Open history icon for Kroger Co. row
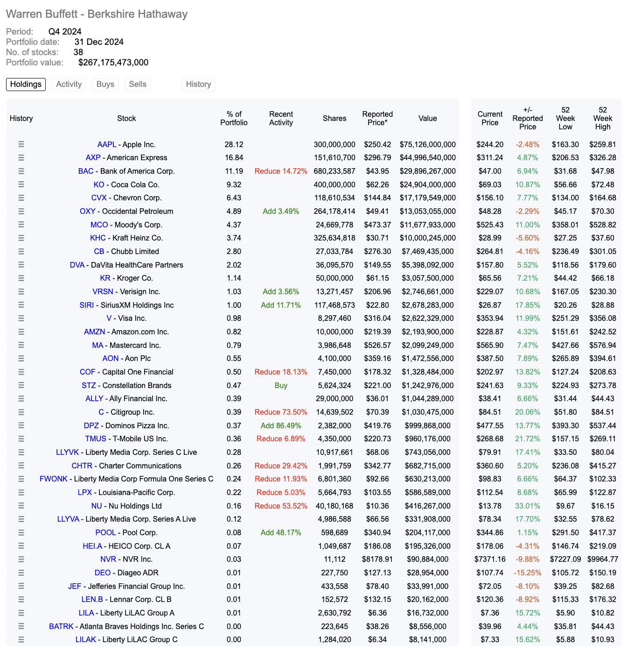This screenshot has width=627, height=651. pos(21,278)
